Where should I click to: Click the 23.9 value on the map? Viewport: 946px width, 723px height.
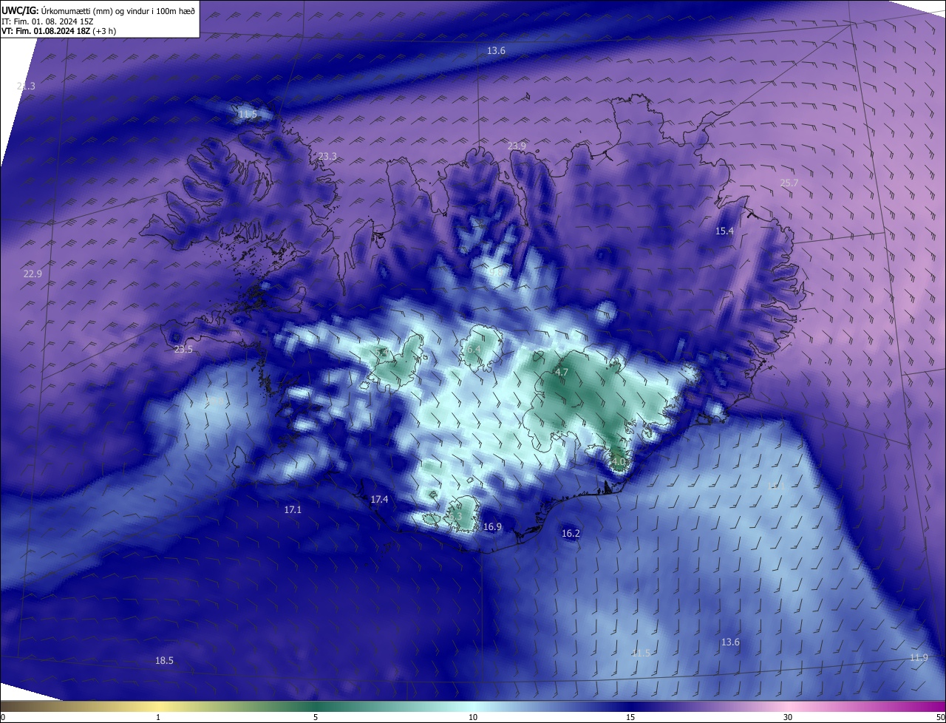[x=517, y=146]
